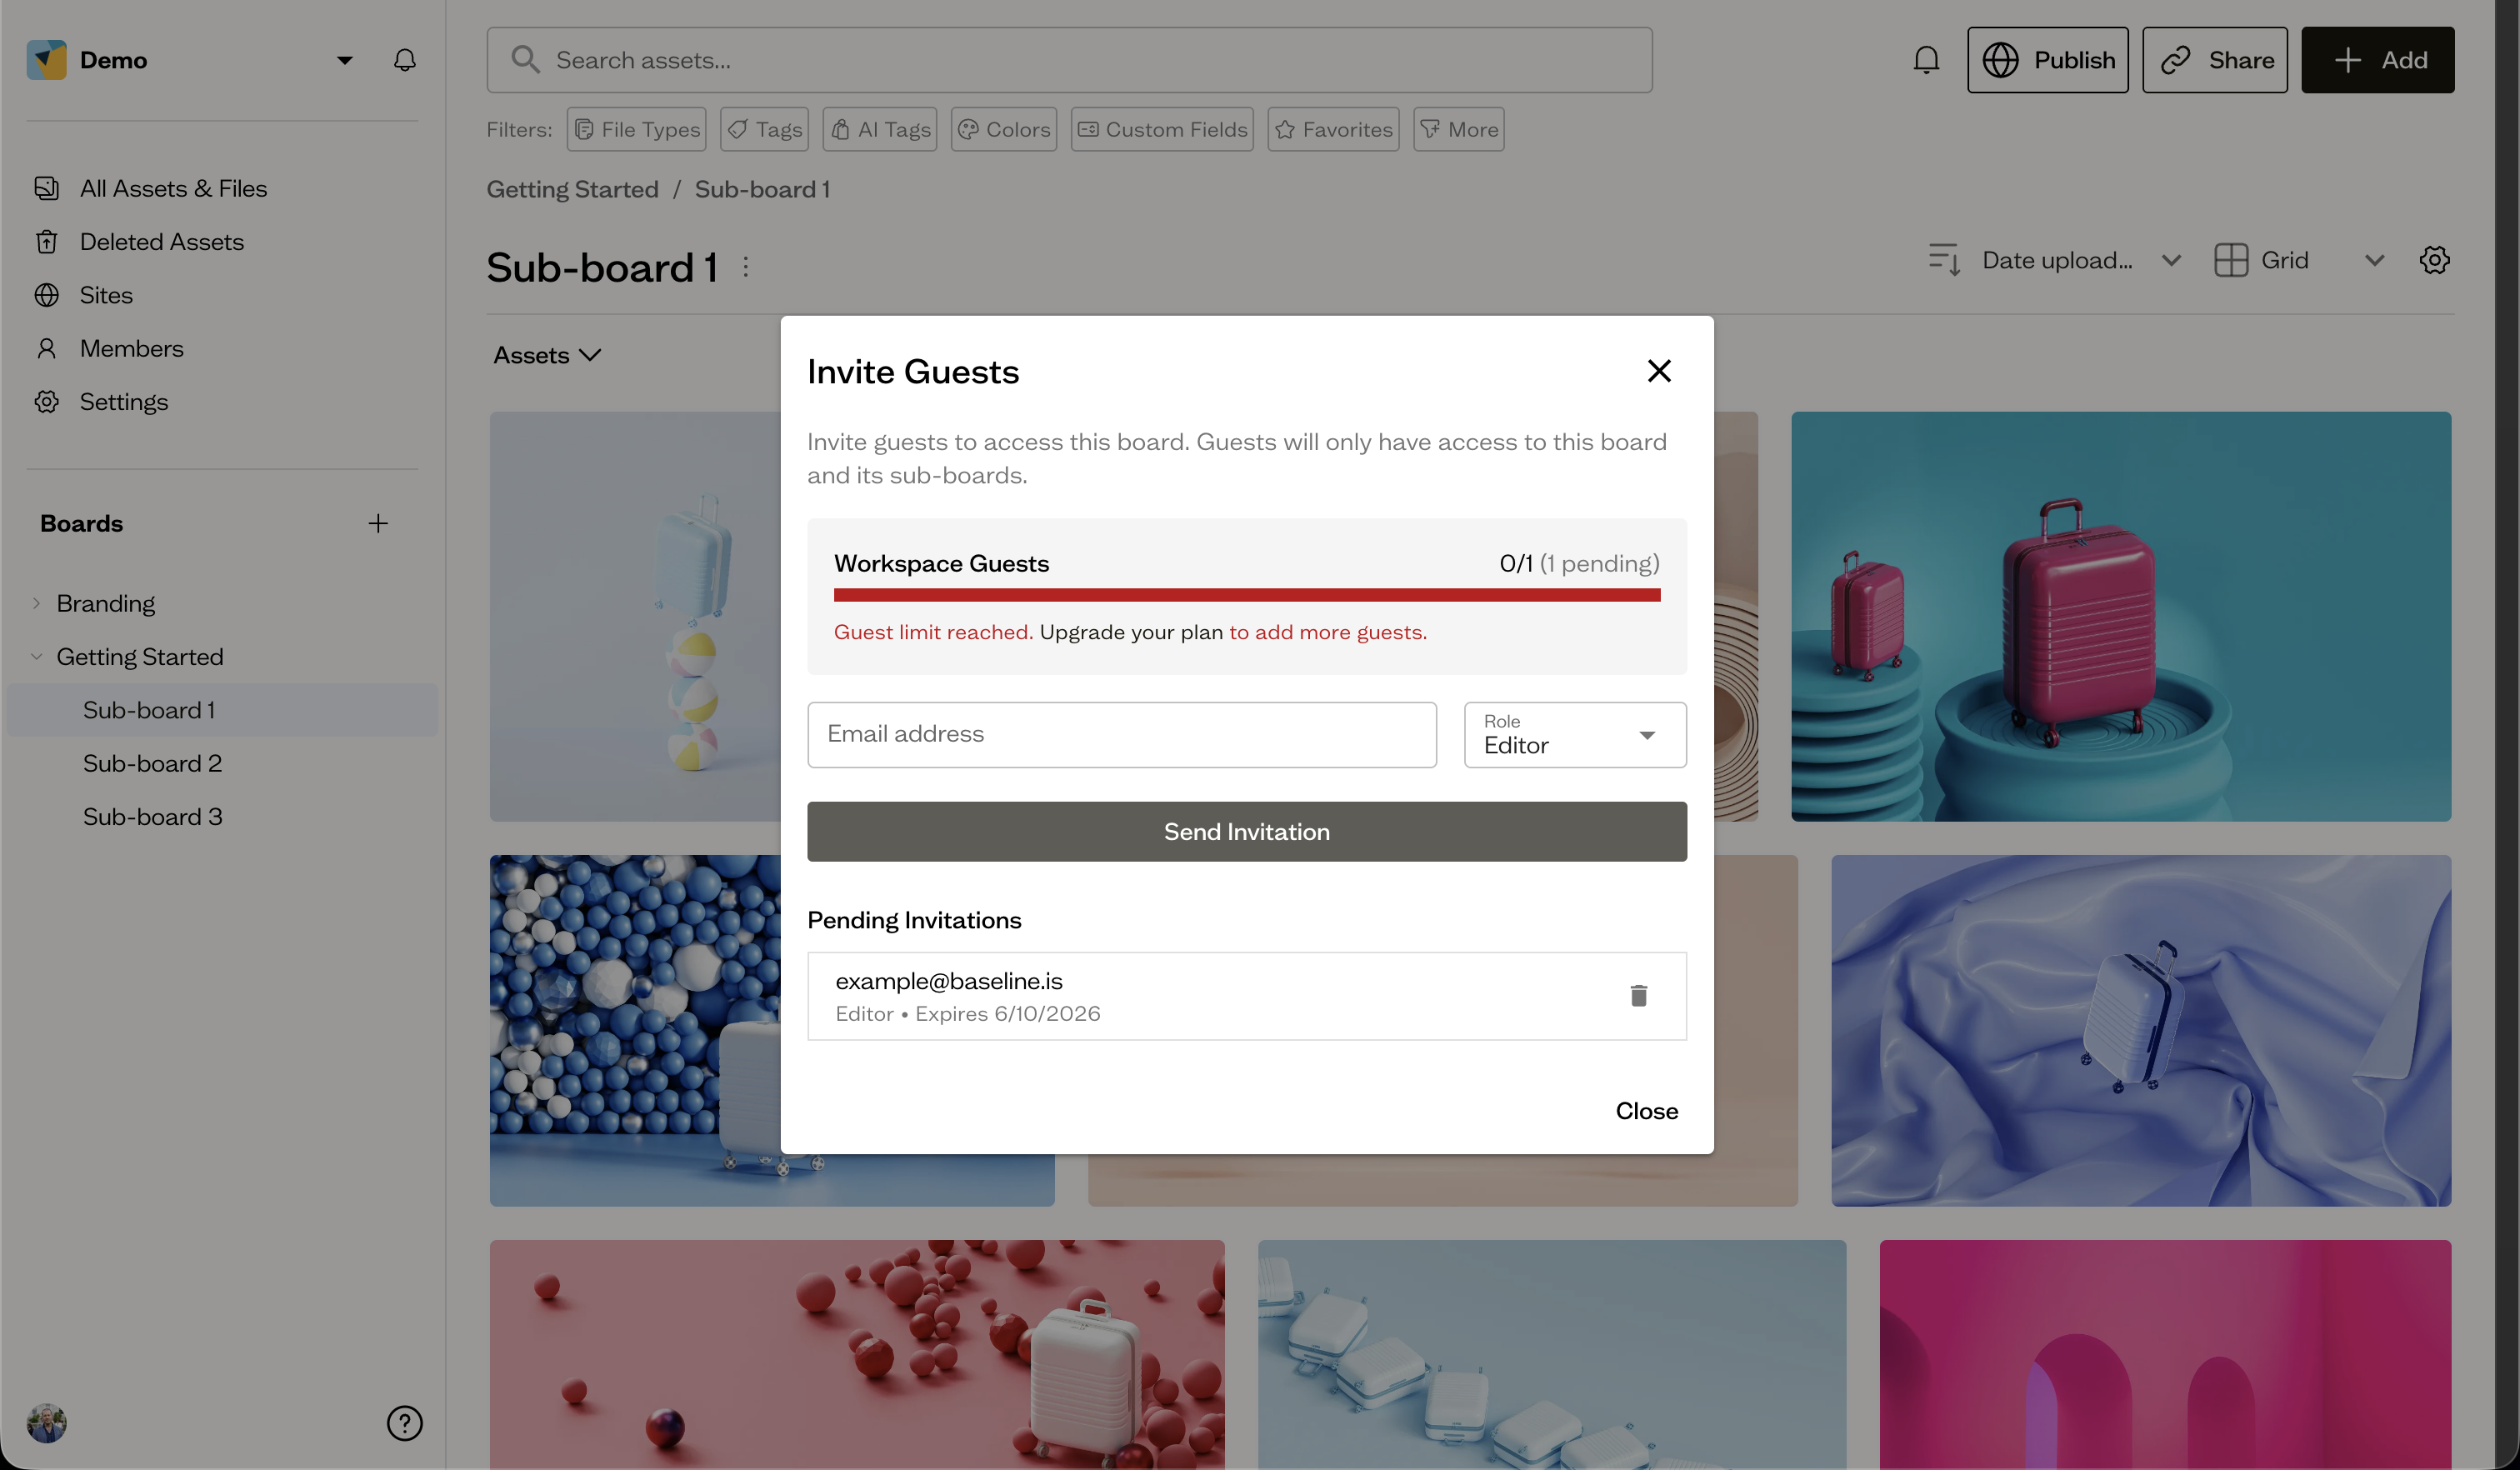
Task: Open the red balls suitcase thumbnail
Action: pyautogui.click(x=857, y=1354)
